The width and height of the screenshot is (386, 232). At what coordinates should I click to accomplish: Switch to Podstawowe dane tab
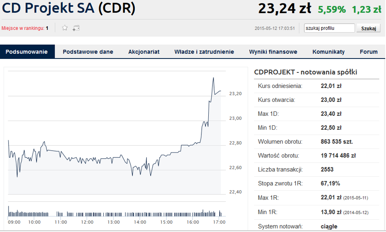click(x=88, y=52)
